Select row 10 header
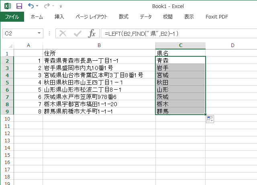The height and width of the screenshot is (185, 257). pos(7,119)
